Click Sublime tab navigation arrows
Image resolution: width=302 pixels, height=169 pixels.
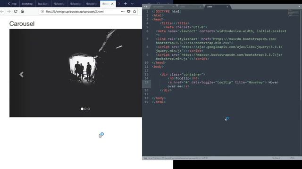click(146, 7)
